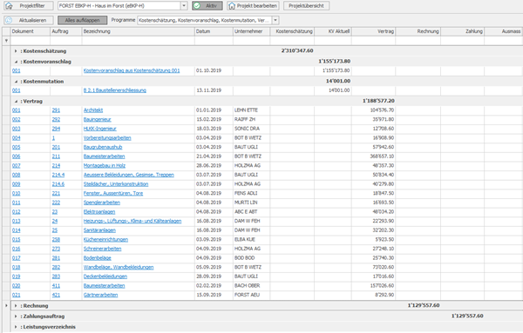Sort by the Rechnung column header

tap(418, 31)
